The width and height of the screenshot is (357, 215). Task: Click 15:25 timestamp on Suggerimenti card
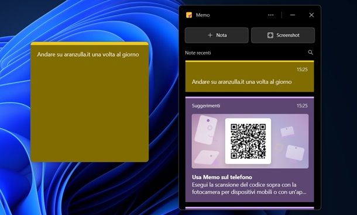pos(302,106)
